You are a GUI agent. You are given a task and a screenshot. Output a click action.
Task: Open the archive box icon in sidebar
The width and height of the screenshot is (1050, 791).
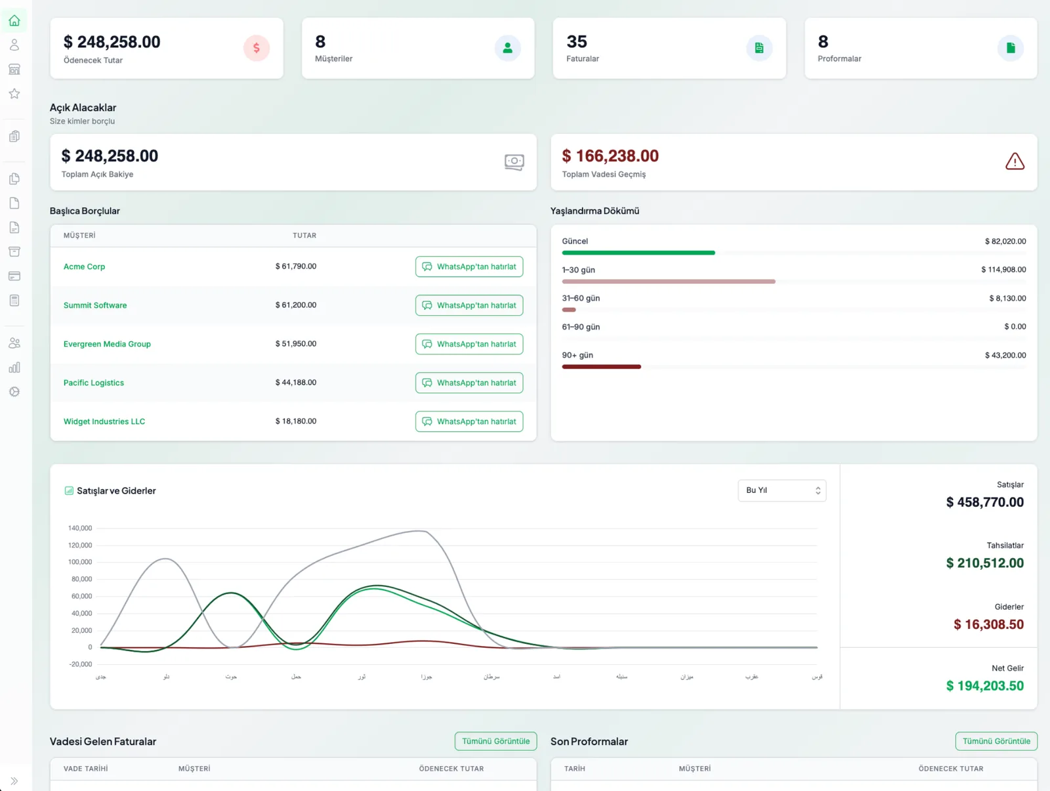[x=14, y=252]
